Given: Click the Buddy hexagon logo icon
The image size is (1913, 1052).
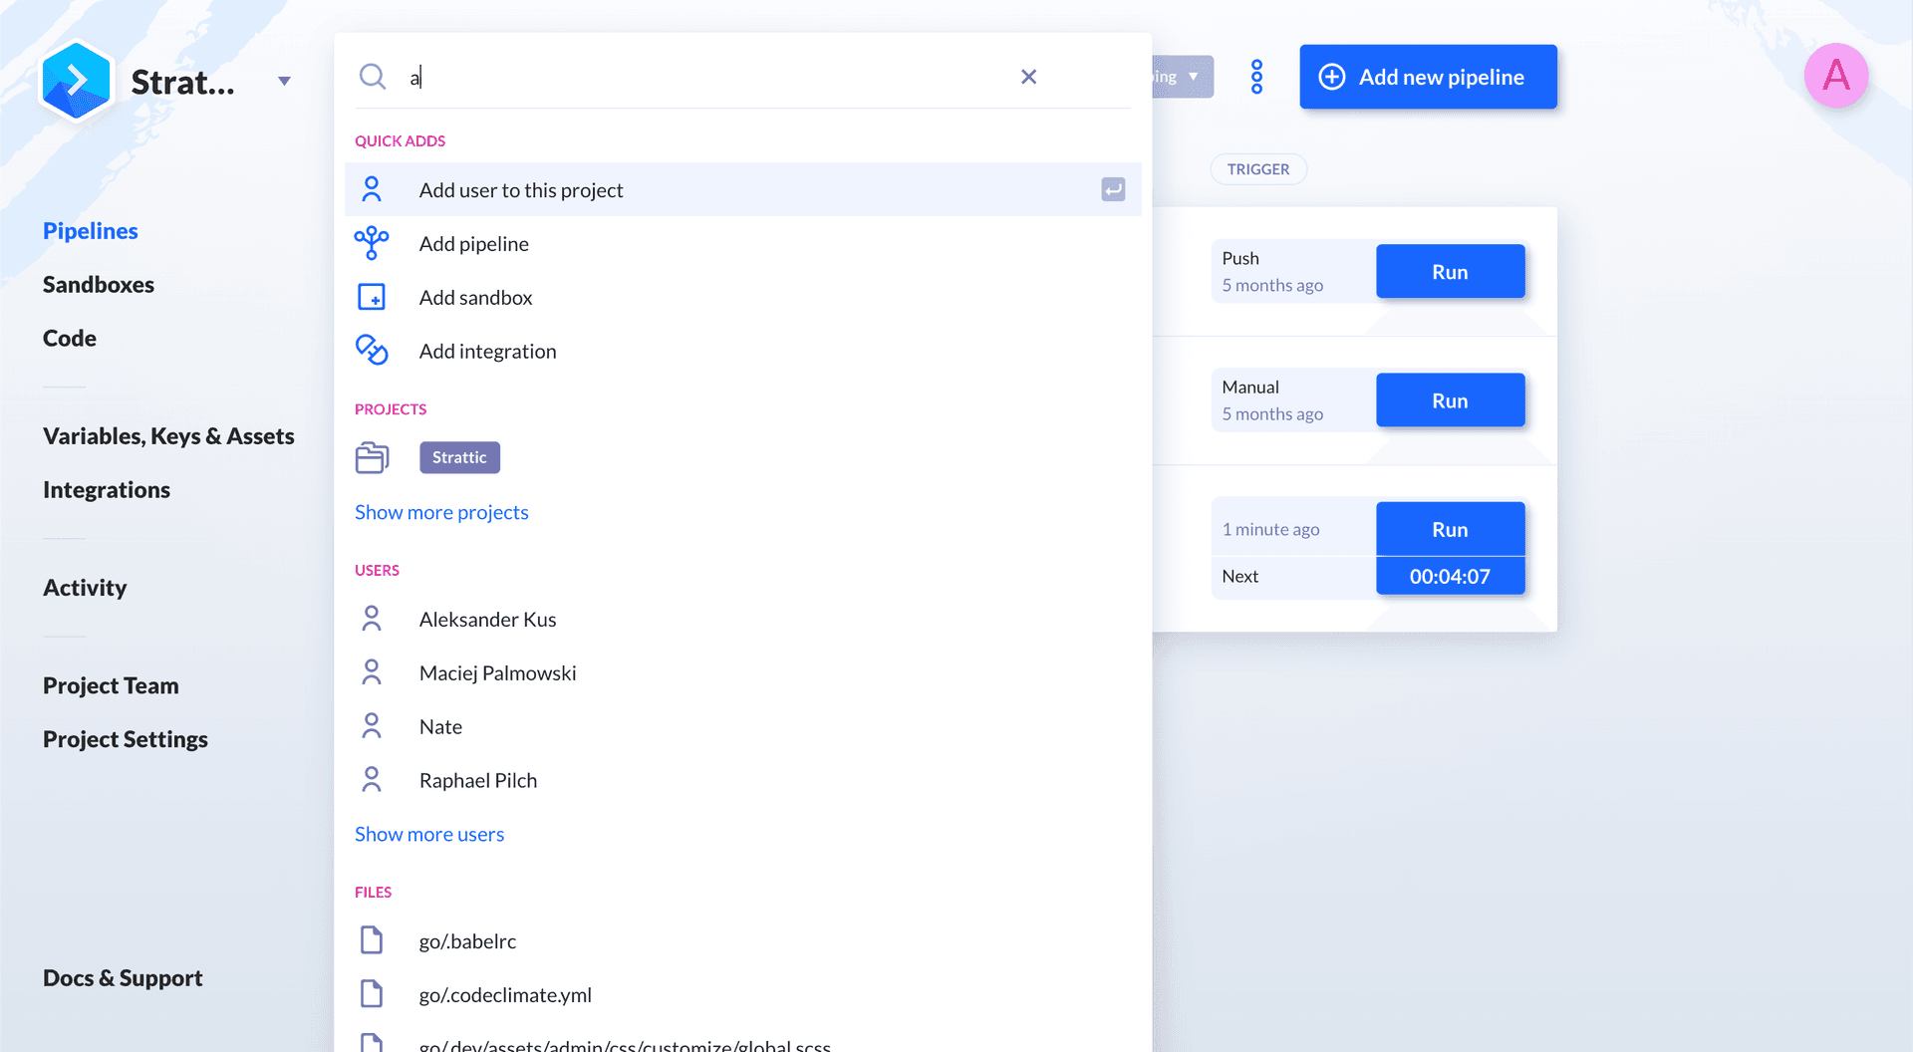Looking at the screenshot, I should point(76,81).
